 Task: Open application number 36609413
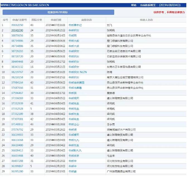click(17, 150)
